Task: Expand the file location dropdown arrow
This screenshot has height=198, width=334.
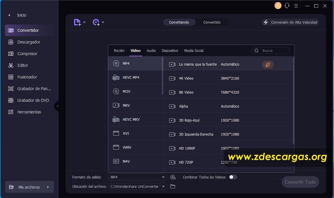Action: pos(163,187)
